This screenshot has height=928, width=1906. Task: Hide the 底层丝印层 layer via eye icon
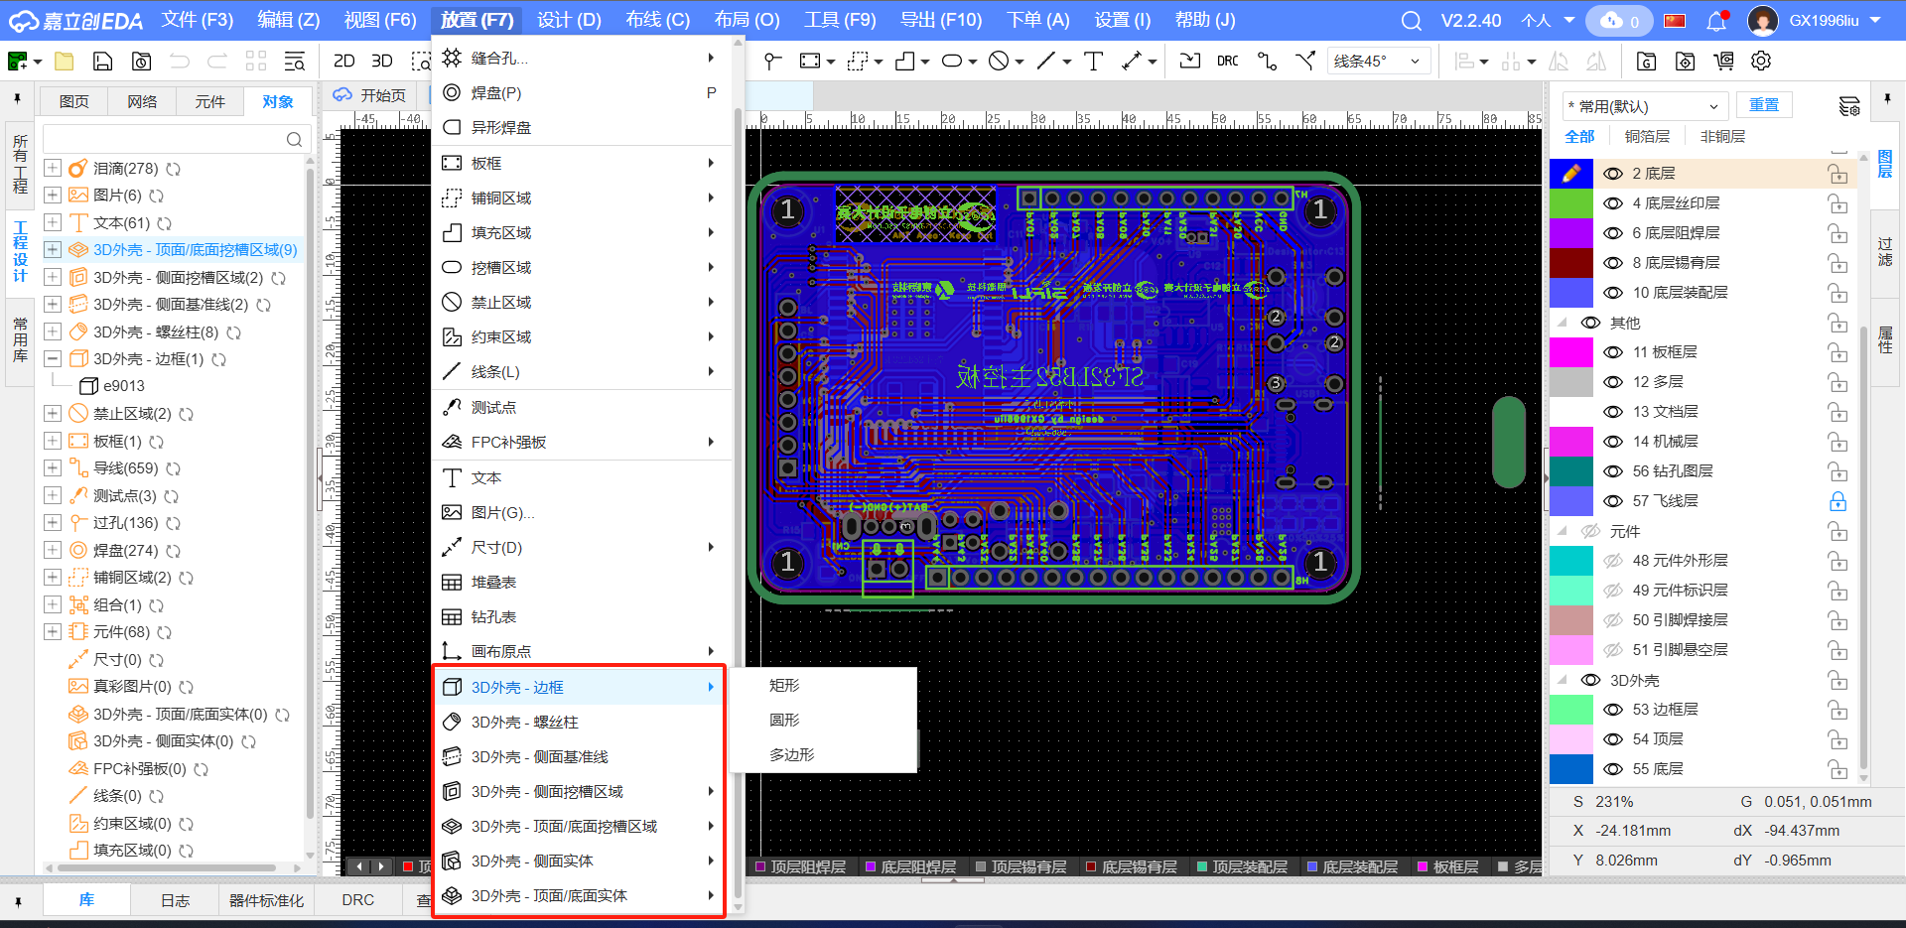(x=1613, y=203)
